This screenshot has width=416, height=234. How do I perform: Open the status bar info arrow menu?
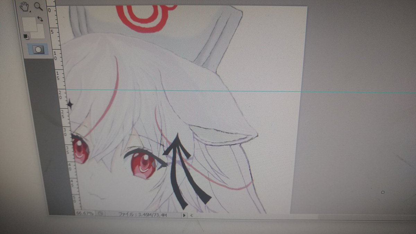coord(184,215)
